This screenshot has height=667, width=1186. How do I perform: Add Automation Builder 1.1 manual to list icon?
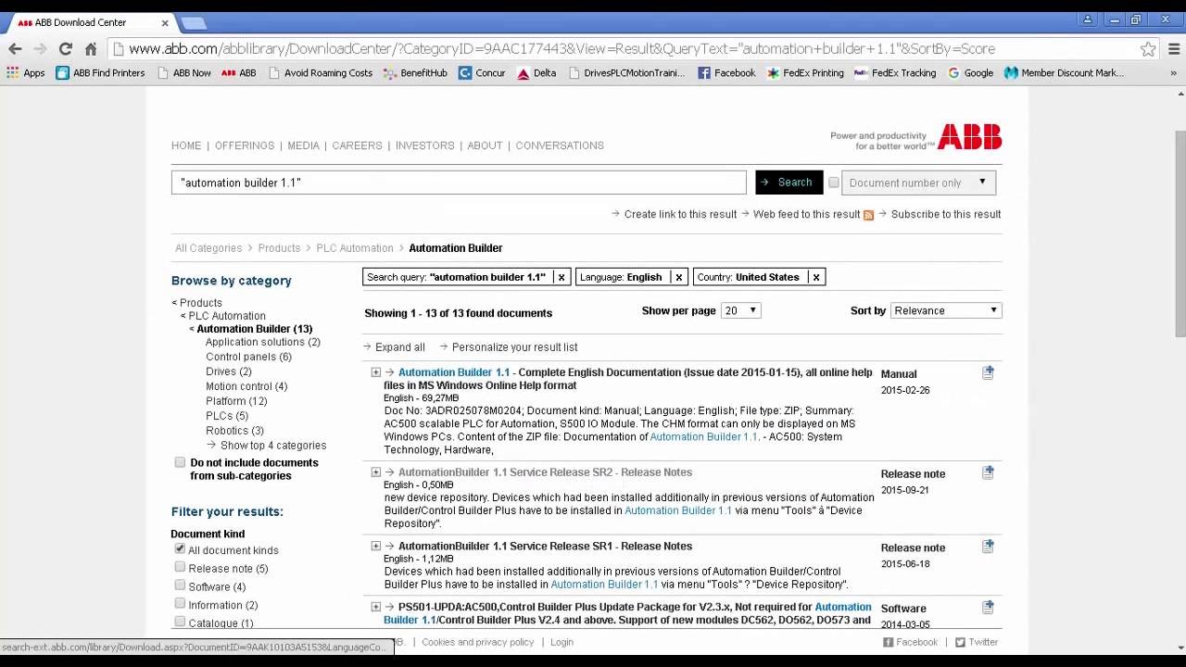click(x=989, y=372)
